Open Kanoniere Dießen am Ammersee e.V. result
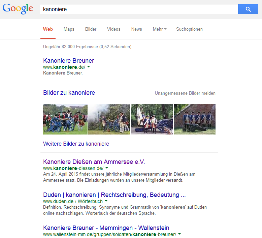262x238 pixels. 94,162
